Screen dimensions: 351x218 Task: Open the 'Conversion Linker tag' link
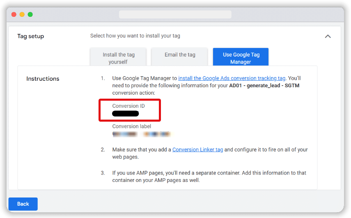tap(197, 150)
